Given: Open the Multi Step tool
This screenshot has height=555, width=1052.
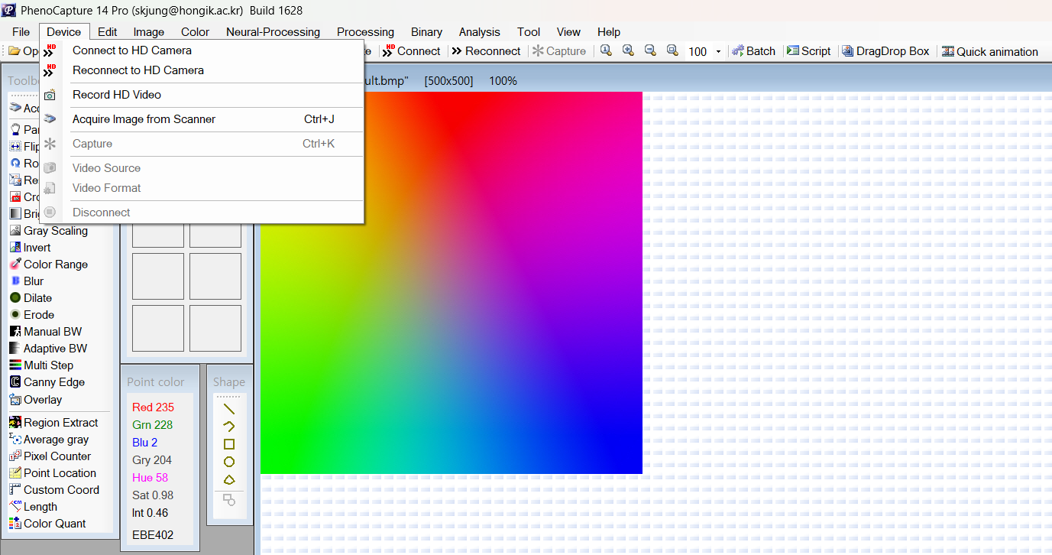Looking at the screenshot, I should [x=41, y=365].
